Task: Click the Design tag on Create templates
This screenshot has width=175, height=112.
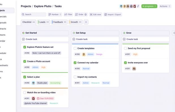Action: 99,54
